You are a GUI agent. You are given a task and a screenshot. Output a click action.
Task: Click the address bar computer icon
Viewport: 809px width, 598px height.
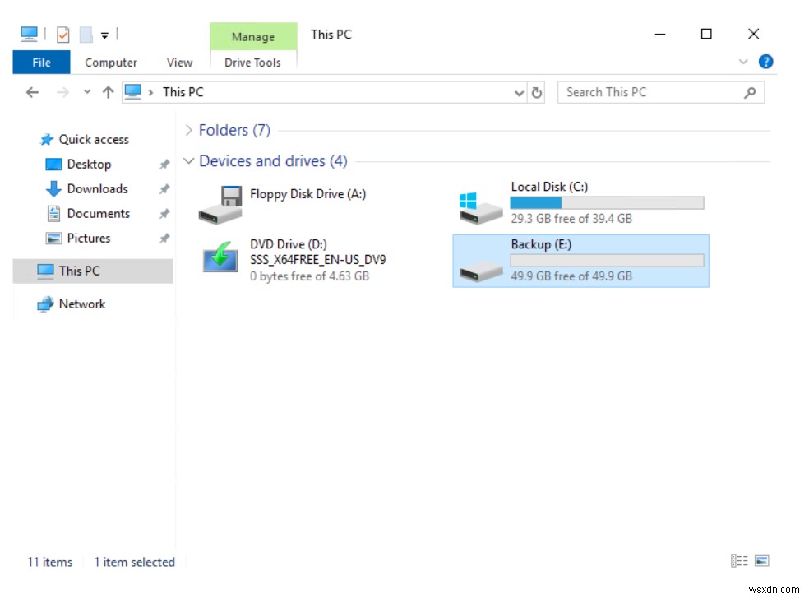pos(133,92)
